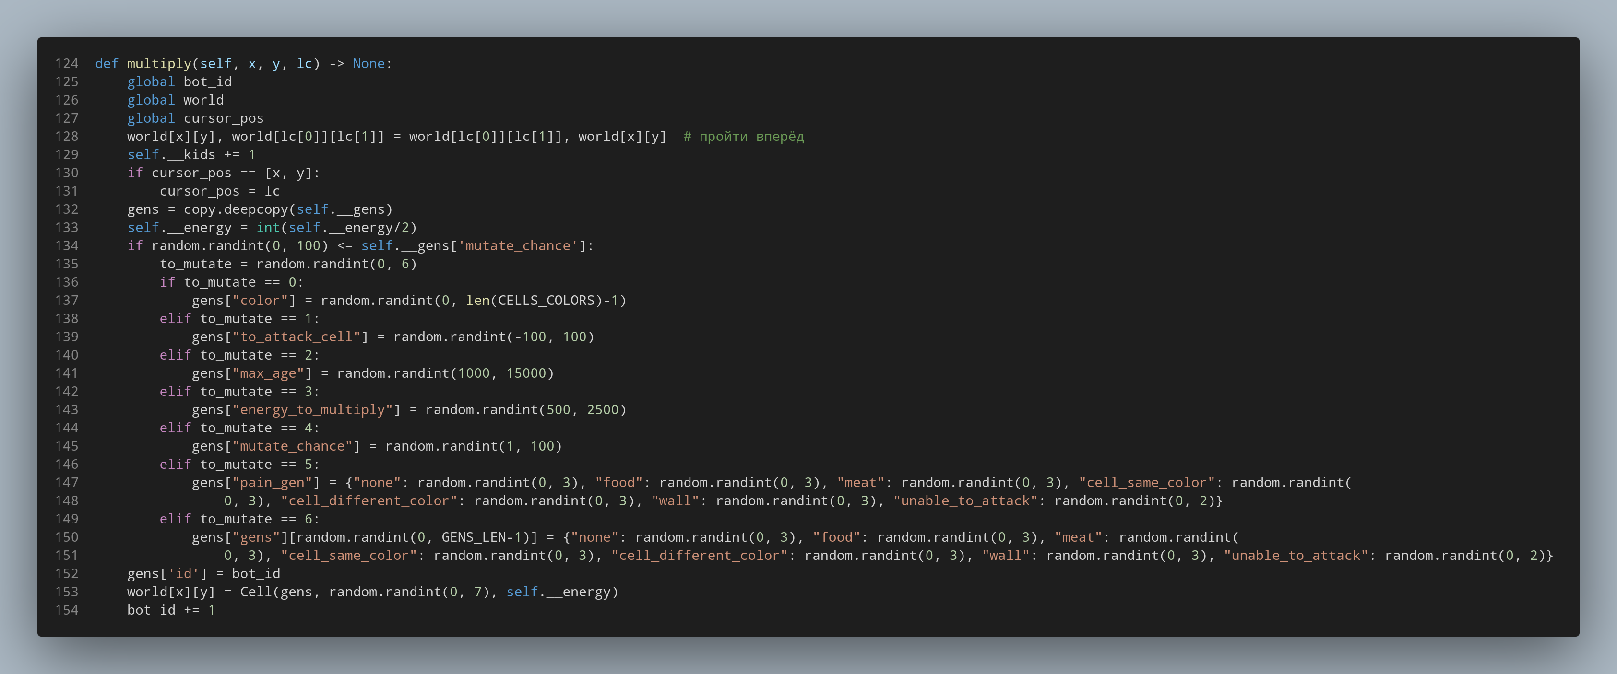Click the comment '# пройти вперёд'
This screenshot has width=1617, height=674.
tap(743, 137)
